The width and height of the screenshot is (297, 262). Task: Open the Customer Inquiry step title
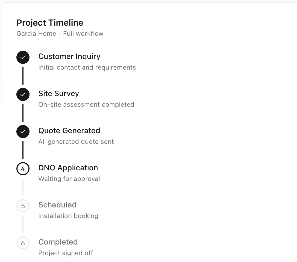69,56
